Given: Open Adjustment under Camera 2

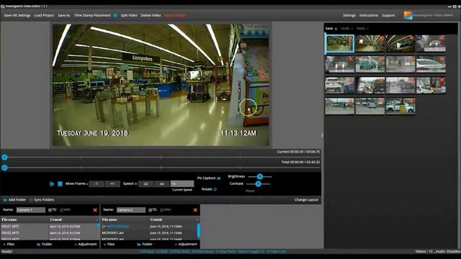Looking at the screenshot, I should 186,244.
